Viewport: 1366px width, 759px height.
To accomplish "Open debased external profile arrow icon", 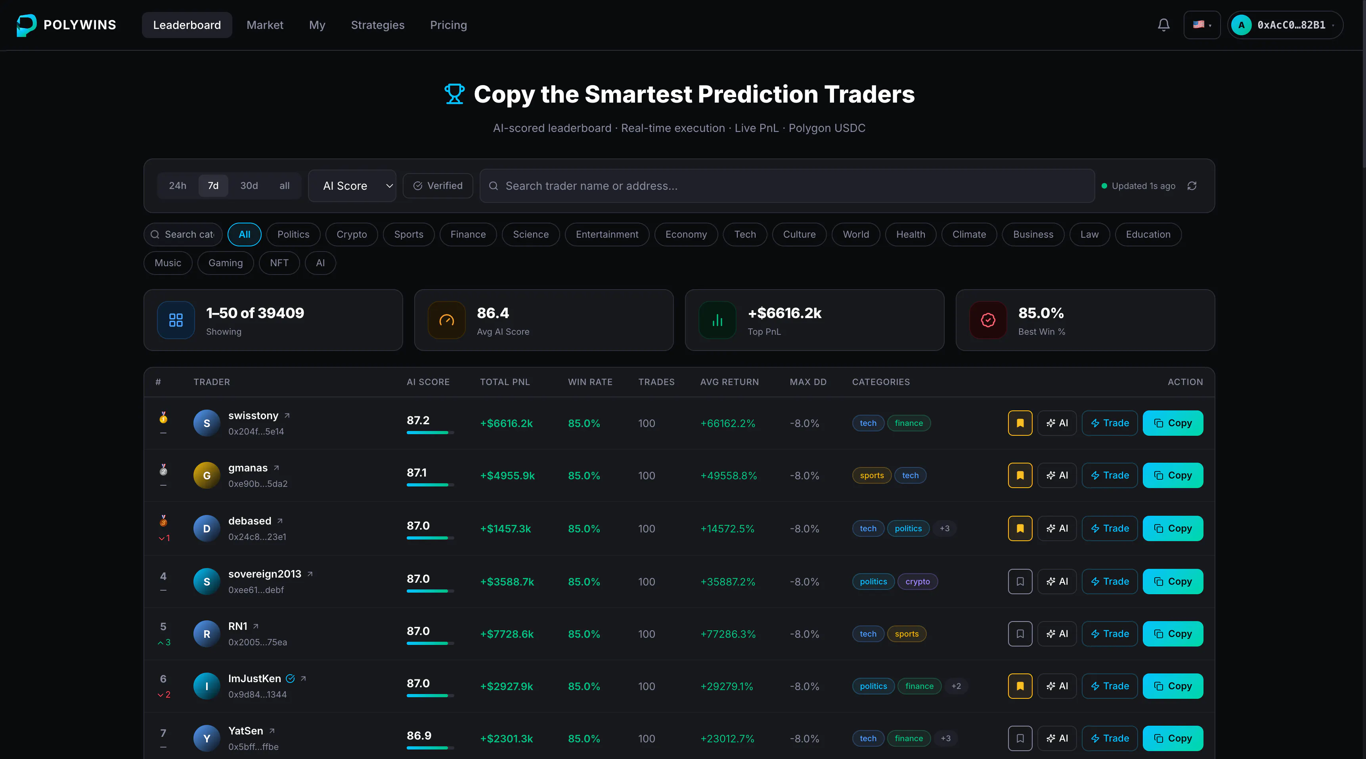I will point(280,521).
